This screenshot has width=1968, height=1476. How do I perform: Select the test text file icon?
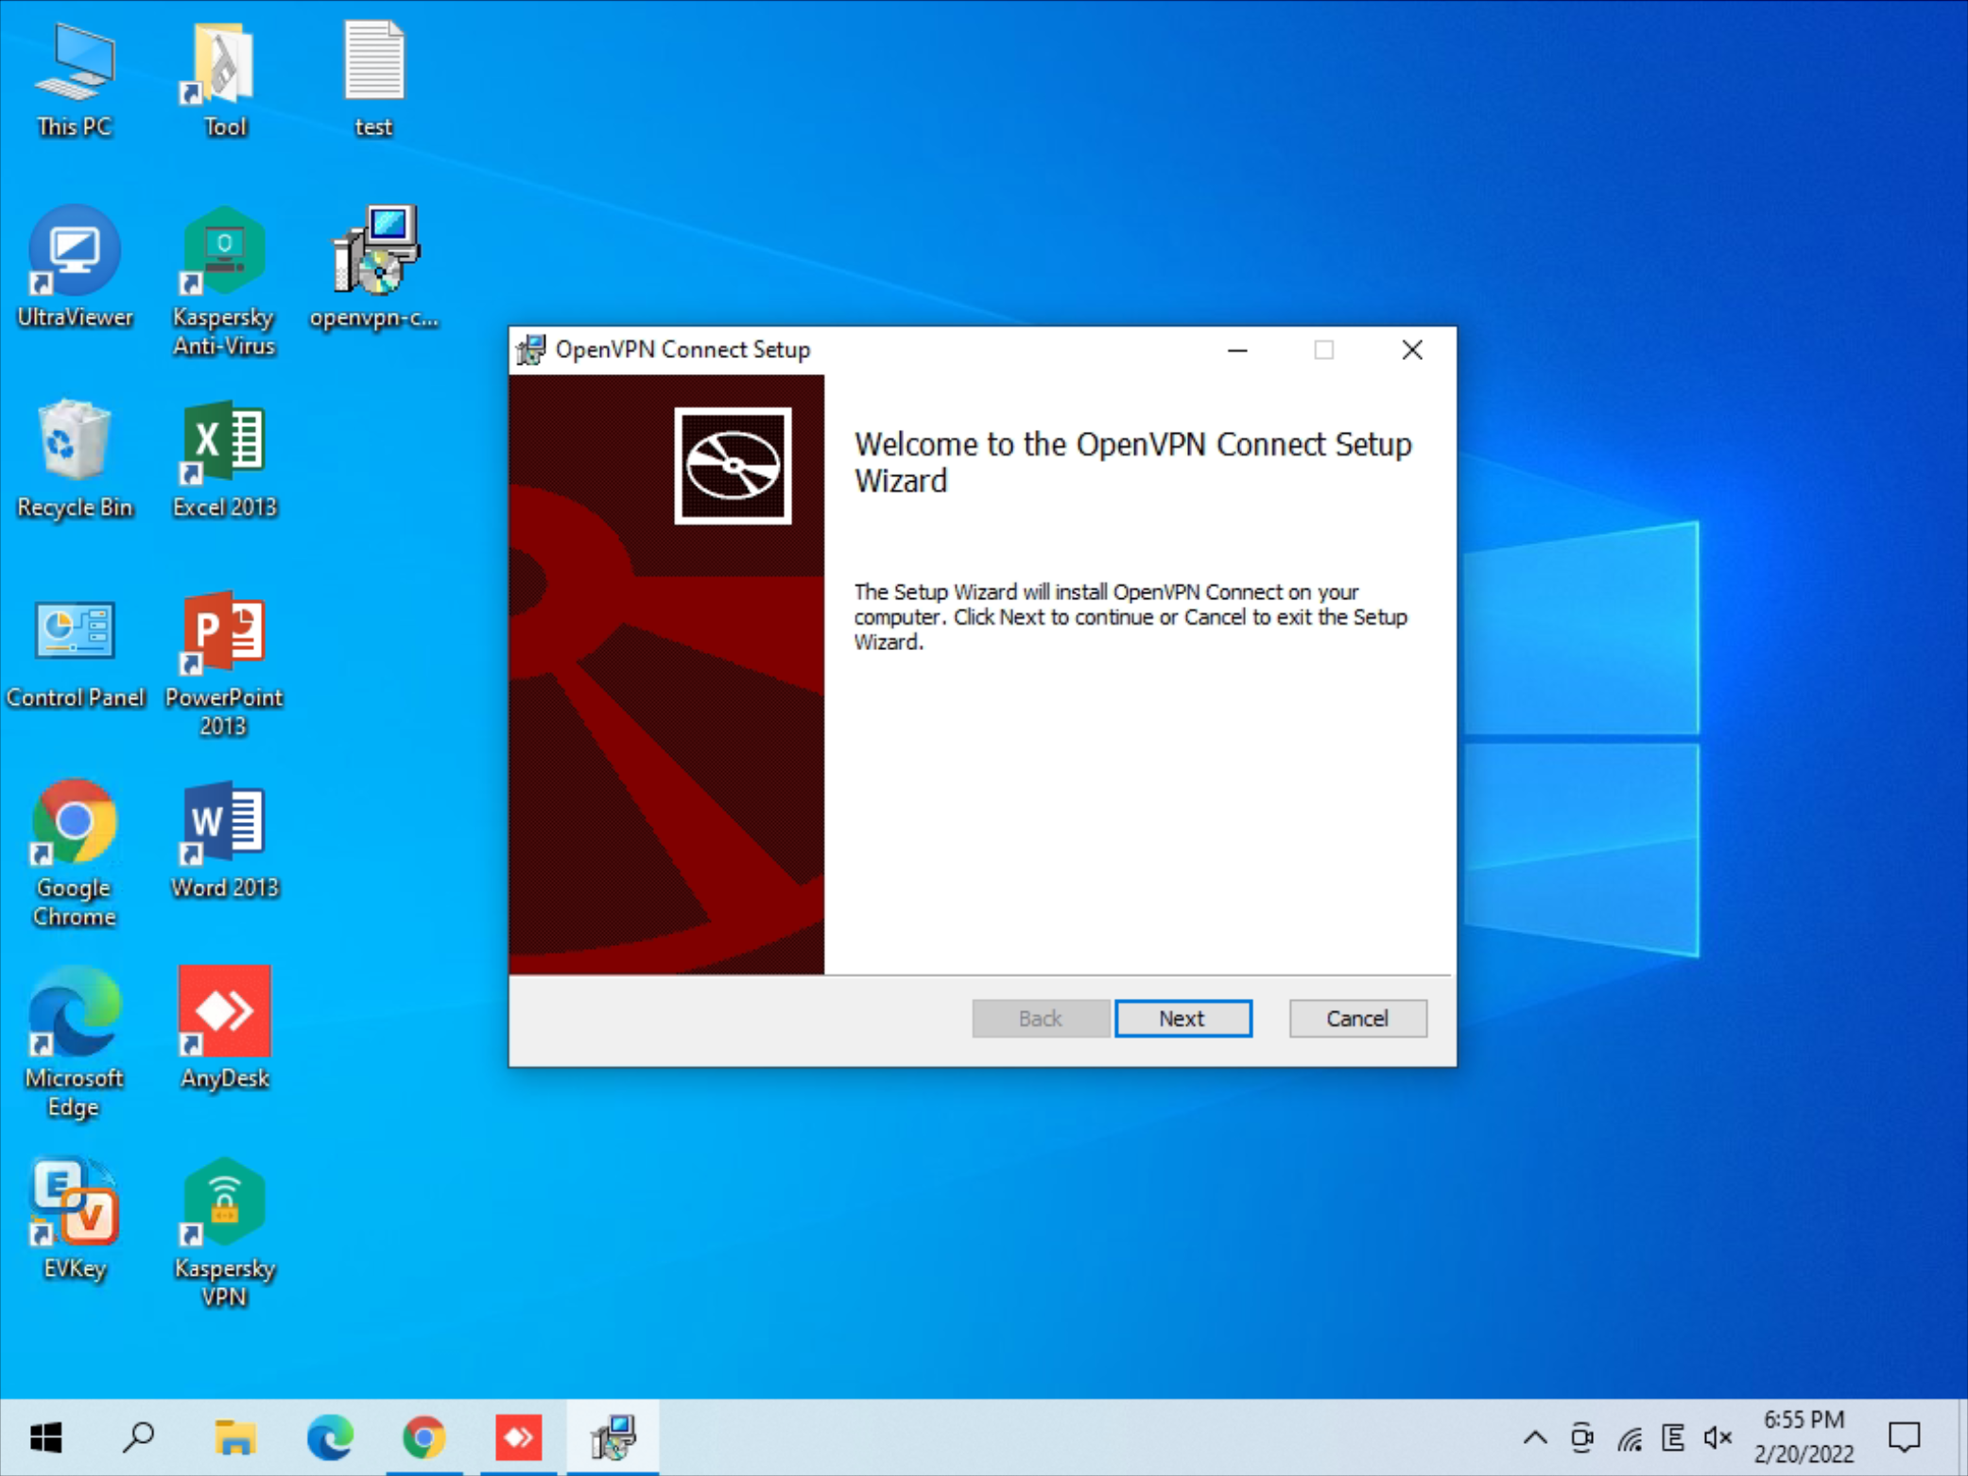point(374,64)
